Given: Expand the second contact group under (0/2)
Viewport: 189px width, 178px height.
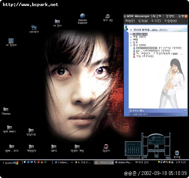Looking at the screenshot, I should [131, 40].
